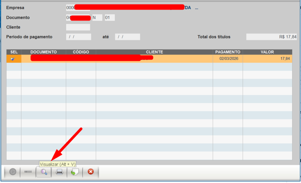The width and height of the screenshot is (301, 183).
Task: Focus the Cliente input field
Action: click(x=78, y=27)
